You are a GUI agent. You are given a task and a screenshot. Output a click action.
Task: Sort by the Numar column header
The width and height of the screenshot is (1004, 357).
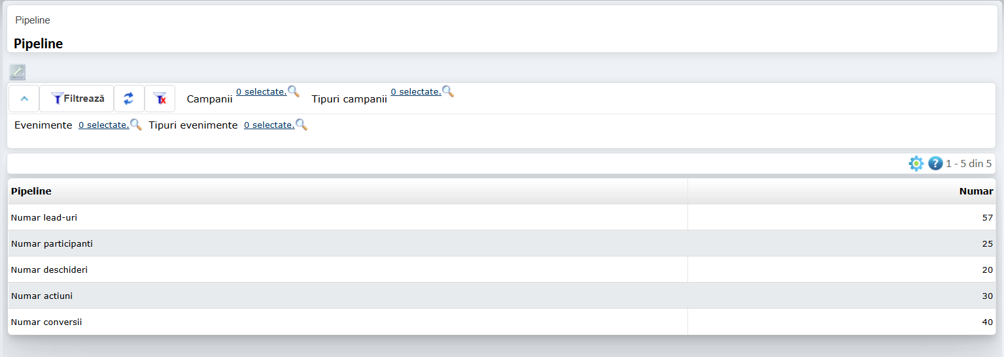(x=976, y=191)
